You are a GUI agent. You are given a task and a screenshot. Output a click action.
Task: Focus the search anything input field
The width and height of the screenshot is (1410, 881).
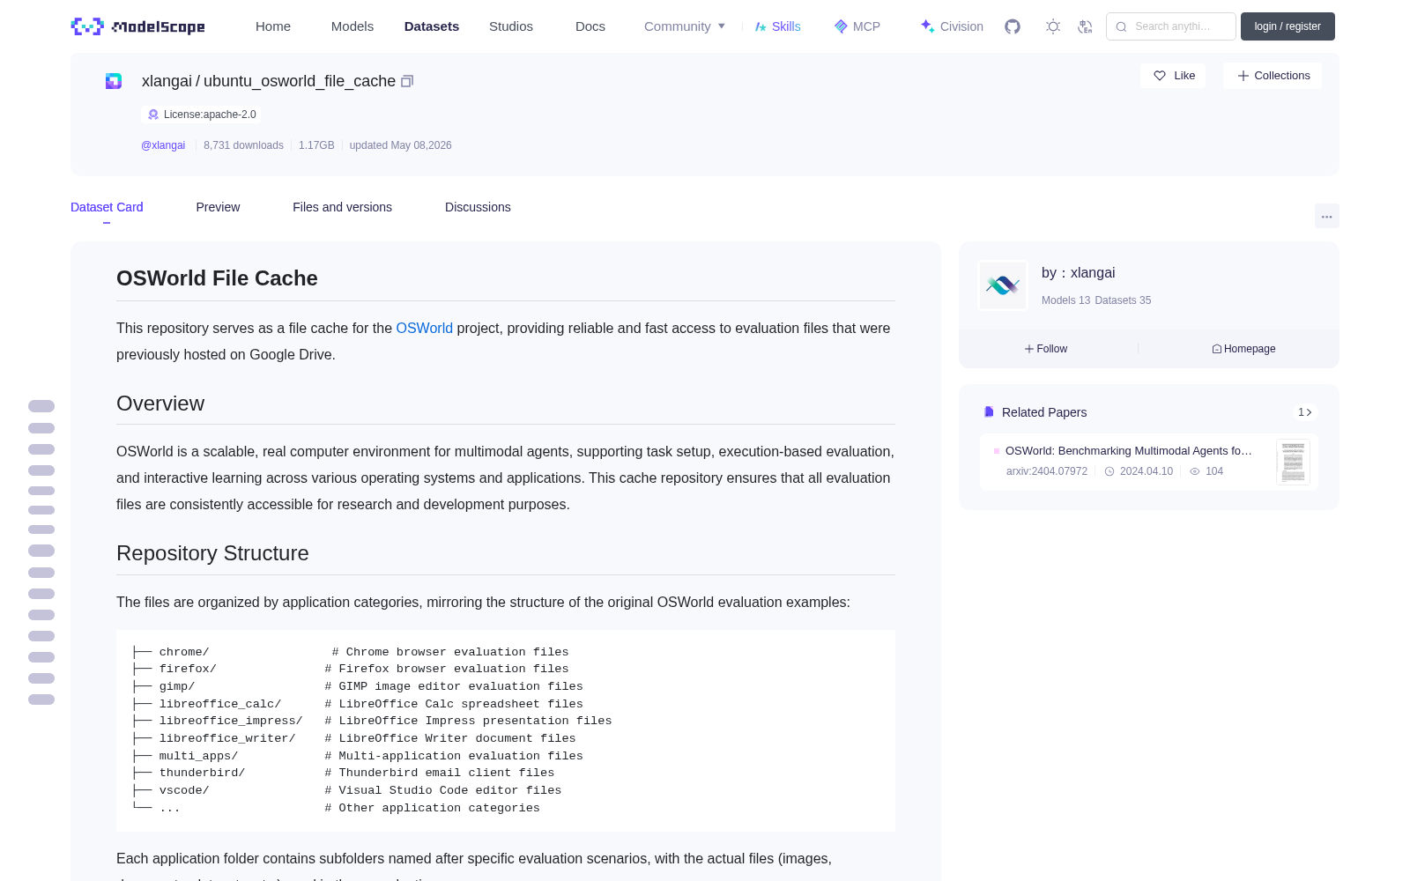(x=1171, y=26)
